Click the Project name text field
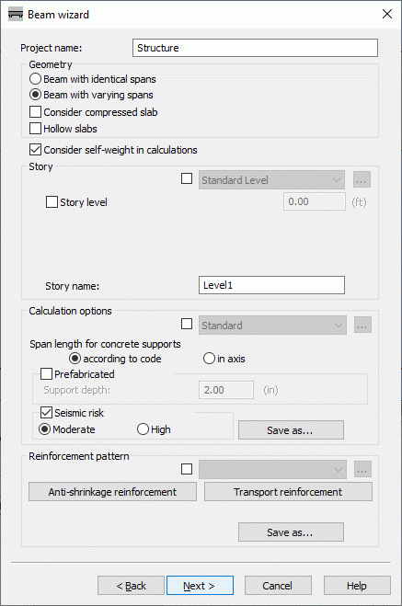The width and height of the screenshot is (402, 606). [x=255, y=48]
